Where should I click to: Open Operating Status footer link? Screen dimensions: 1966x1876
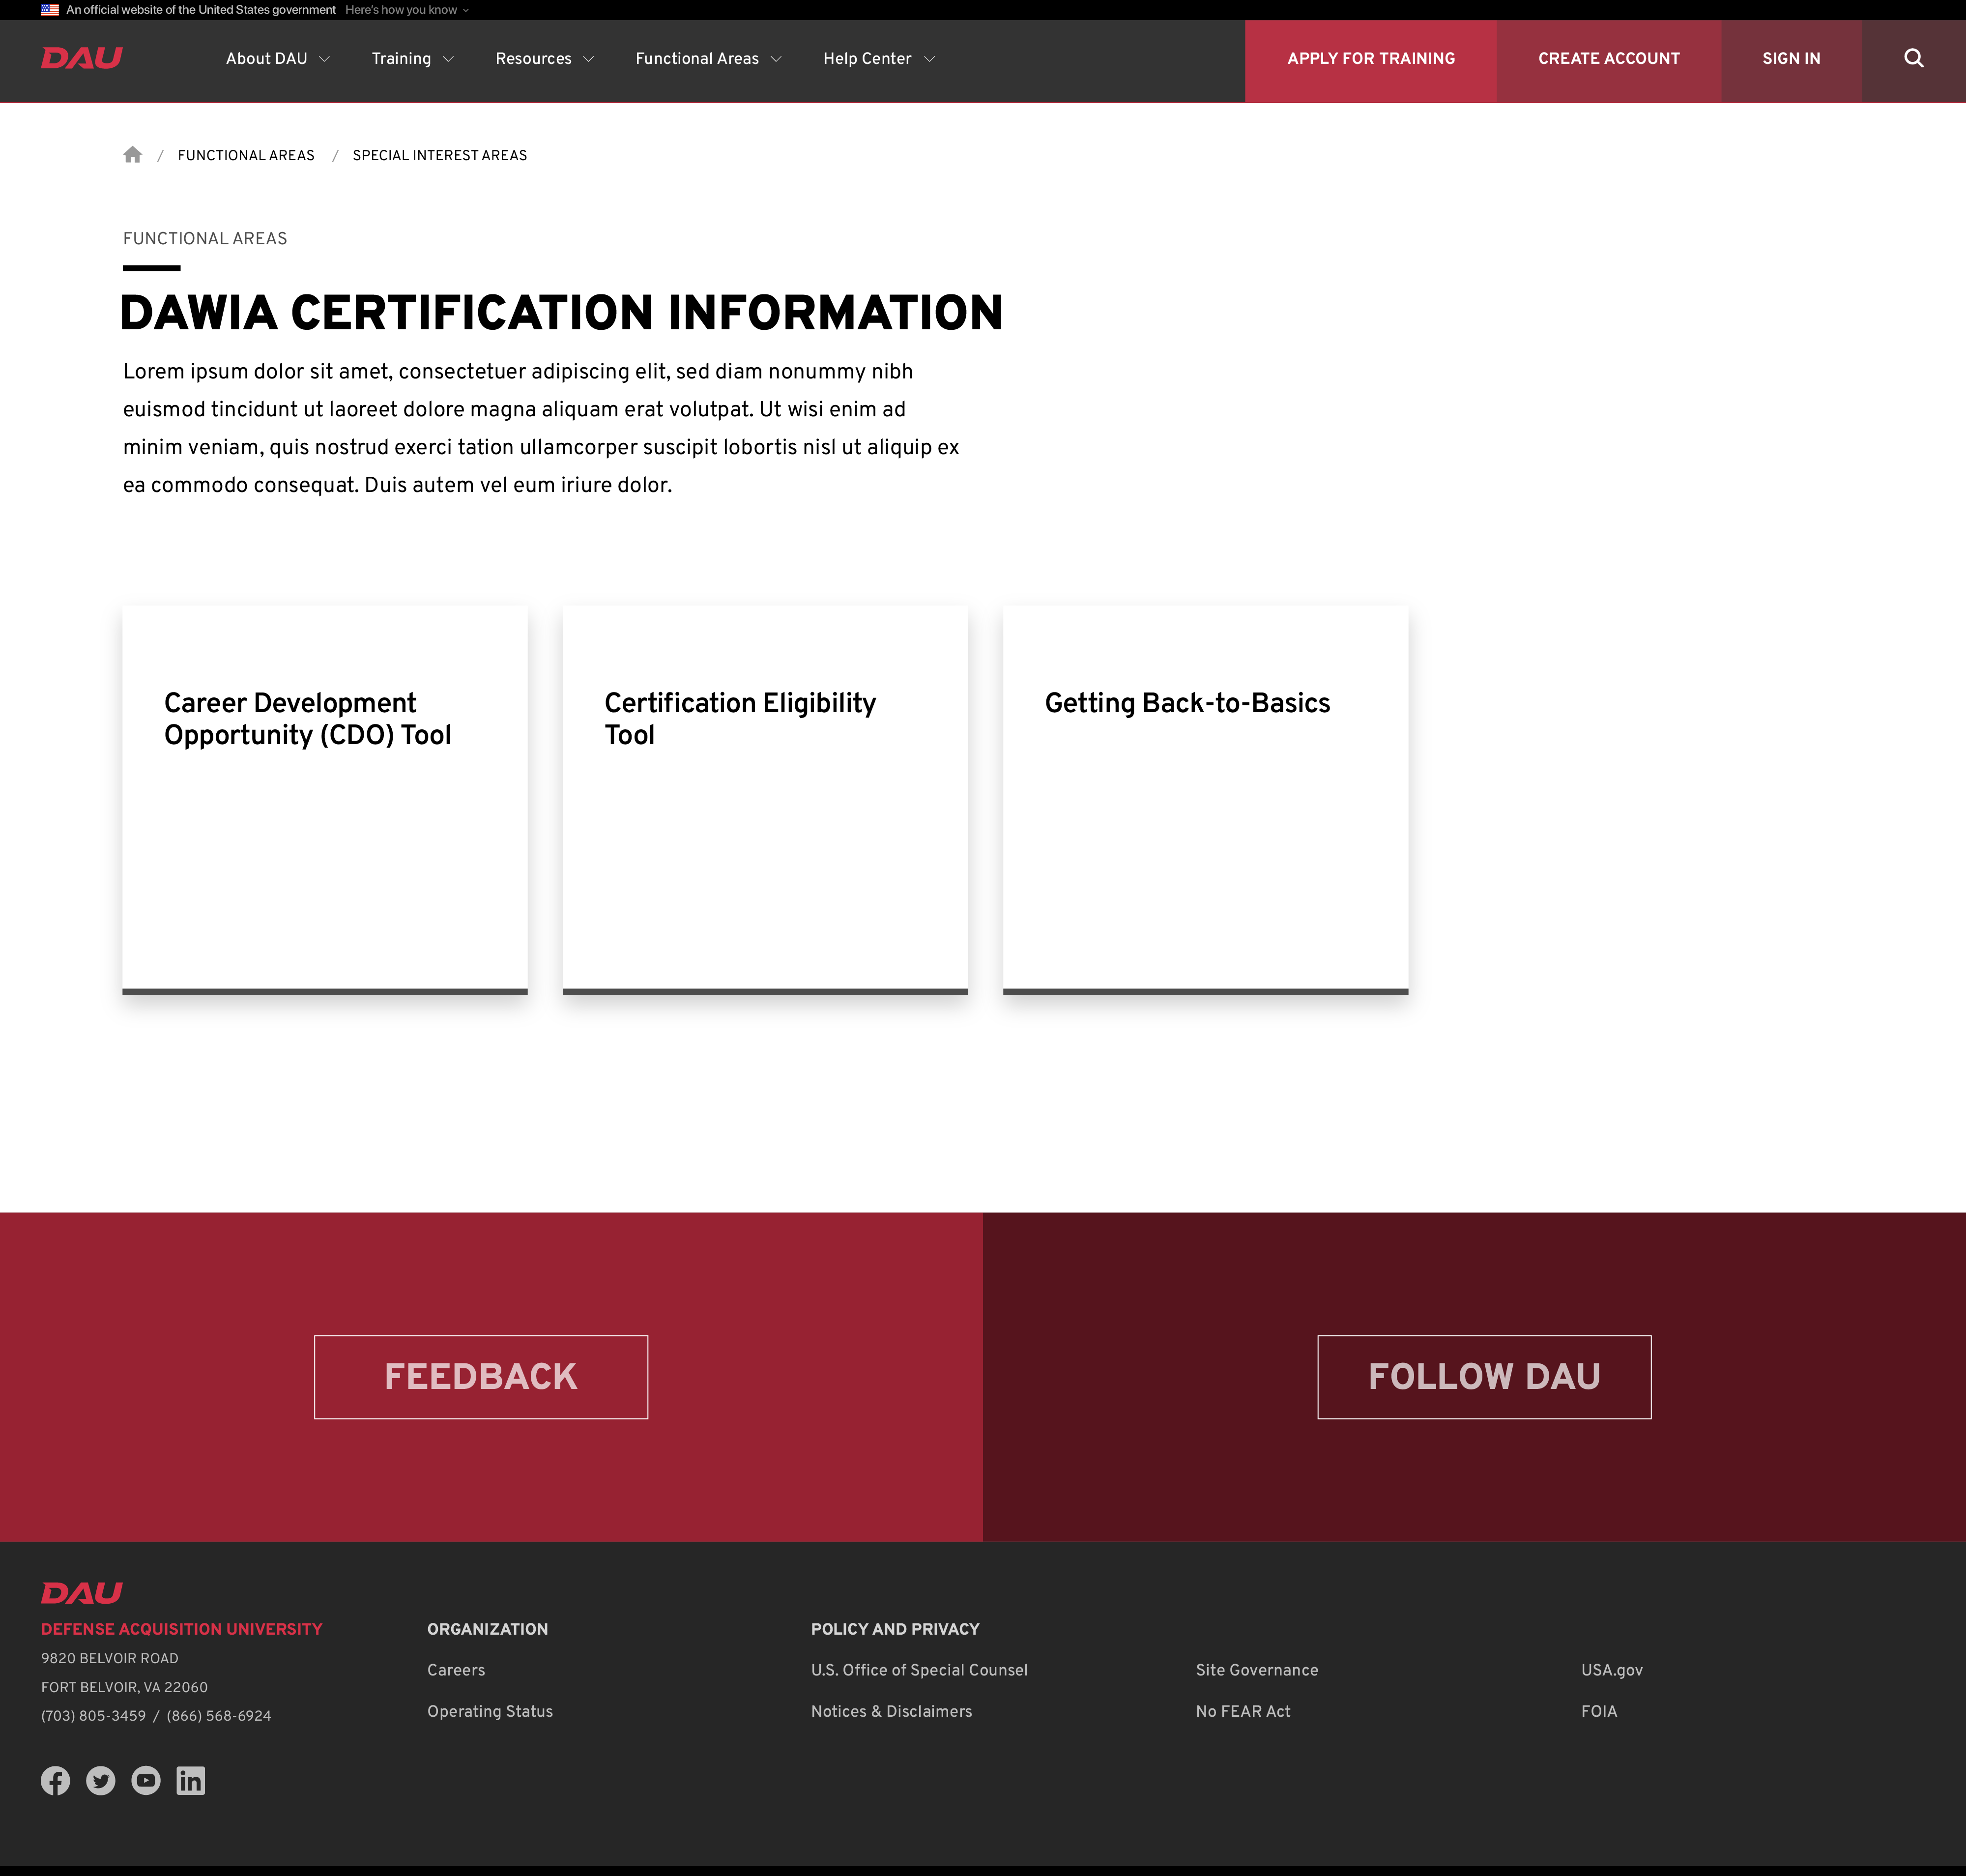pyautogui.click(x=490, y=1711)
